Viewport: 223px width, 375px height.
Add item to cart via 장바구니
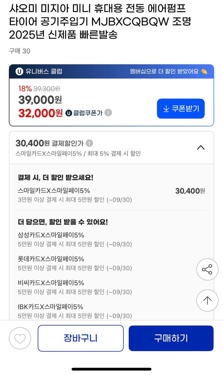click(80, 338)
